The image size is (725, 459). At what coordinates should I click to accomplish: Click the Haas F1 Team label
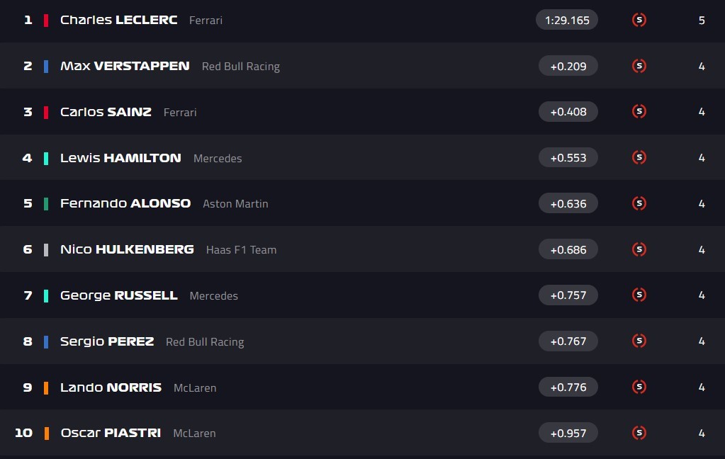pos(241,250)
